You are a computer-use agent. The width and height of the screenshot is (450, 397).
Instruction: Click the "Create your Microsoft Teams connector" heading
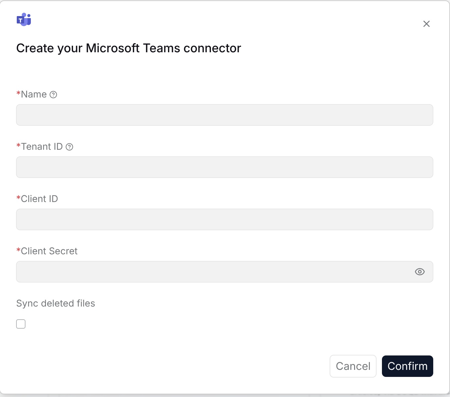[129, 48]
